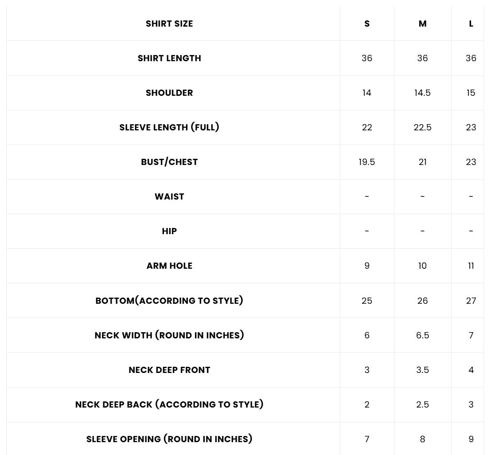
Task: Click the 27 bottom value for L
Action: [x=471, y=301]
